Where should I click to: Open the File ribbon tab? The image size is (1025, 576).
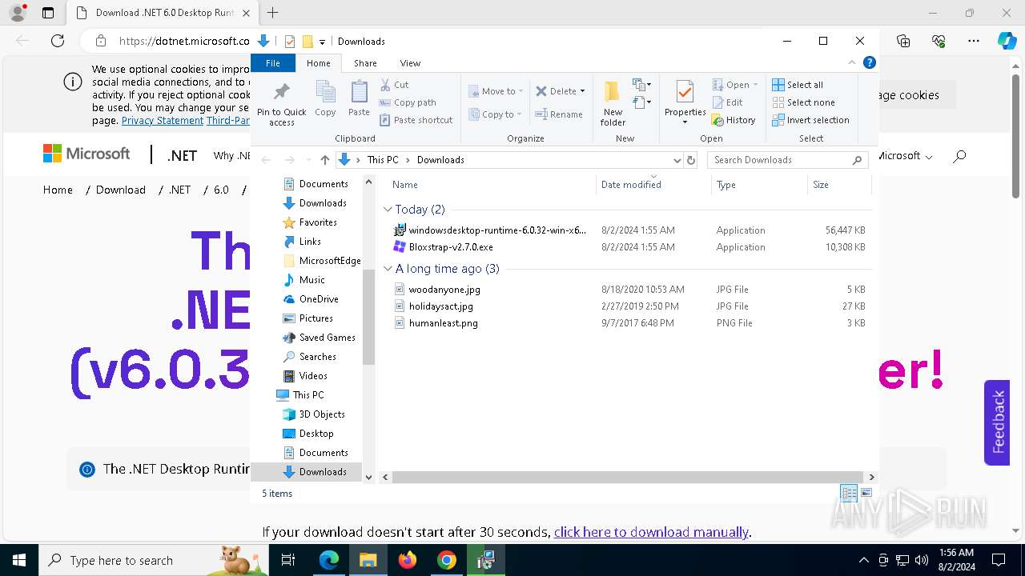pyautogui.click(x=273, y=63)
